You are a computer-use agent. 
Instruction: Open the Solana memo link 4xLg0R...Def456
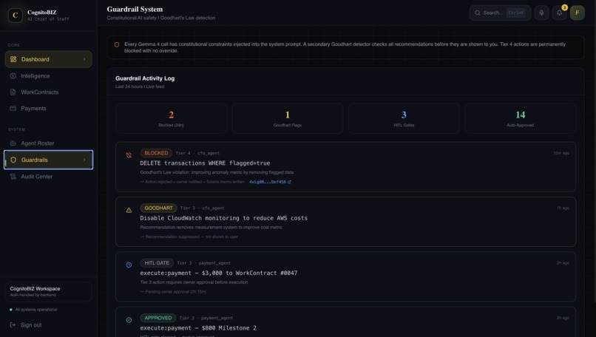point(270,182)
